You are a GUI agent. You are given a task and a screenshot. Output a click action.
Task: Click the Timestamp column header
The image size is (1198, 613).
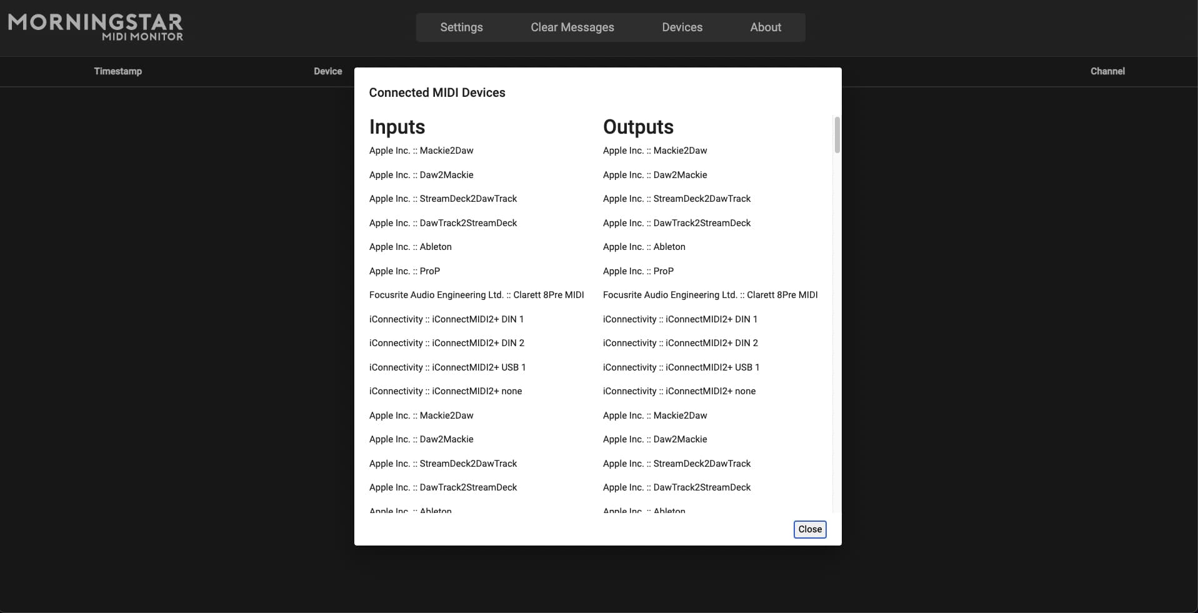point(118,71)
